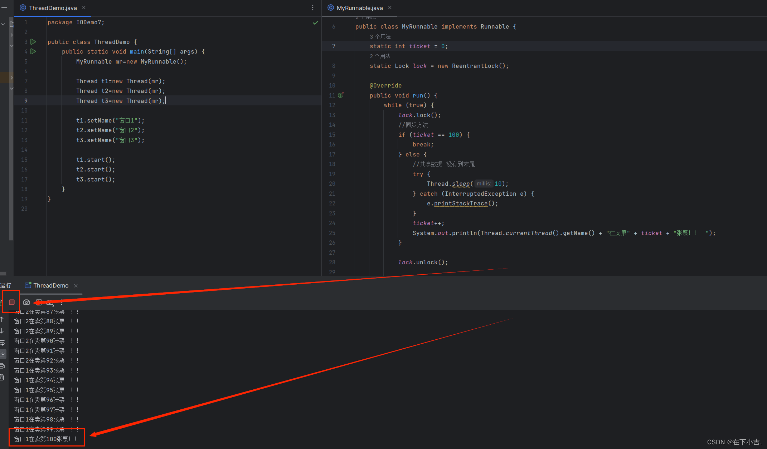Click 'package IODemo7;' on line 1
Viewport: 767px width, 449px height.
(x=76, y=23)
